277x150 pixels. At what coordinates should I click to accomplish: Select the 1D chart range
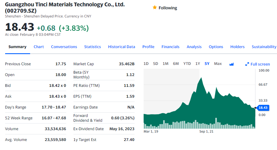click(146, 64)
